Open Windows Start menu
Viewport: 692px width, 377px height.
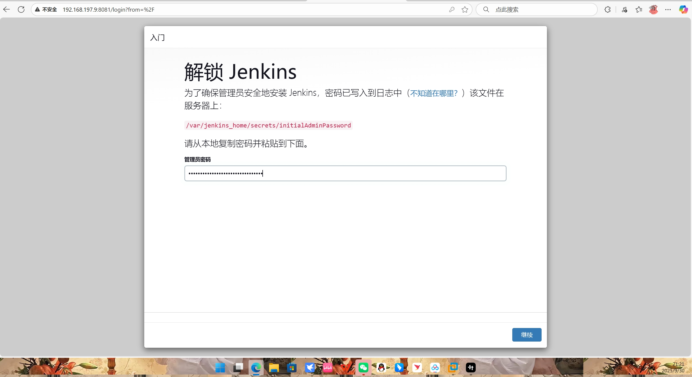pos(220,368)
